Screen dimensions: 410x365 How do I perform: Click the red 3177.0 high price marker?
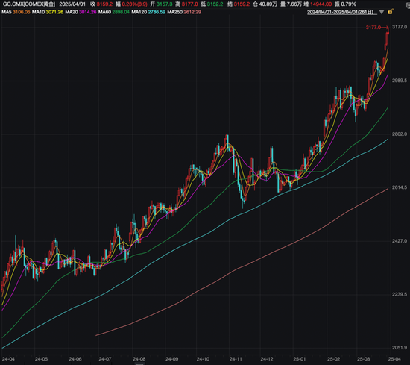(373, 28)
